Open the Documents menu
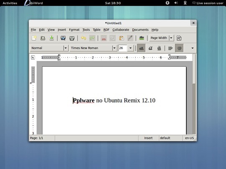 140,30
